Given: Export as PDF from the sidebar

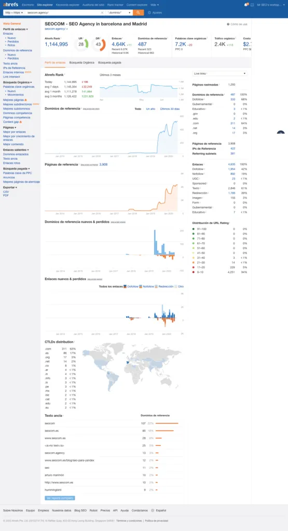Looking at the screenshot, I should point(6,195).
